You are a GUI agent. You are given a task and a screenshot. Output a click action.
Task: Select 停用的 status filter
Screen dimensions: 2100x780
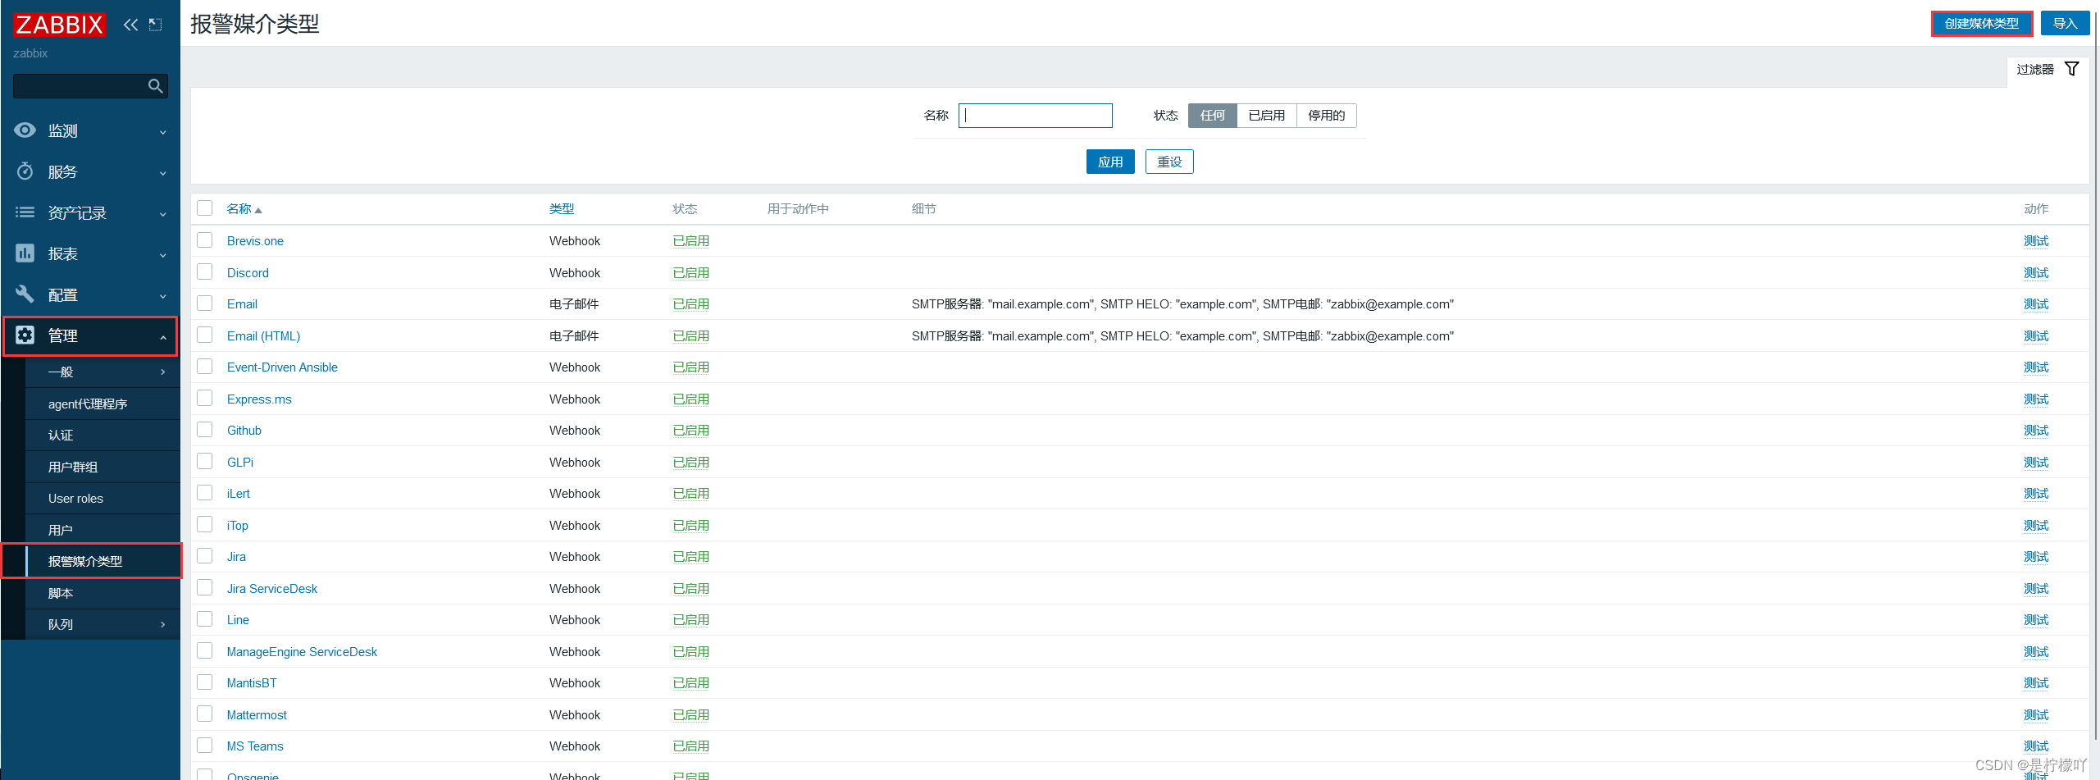(1326, 116)
